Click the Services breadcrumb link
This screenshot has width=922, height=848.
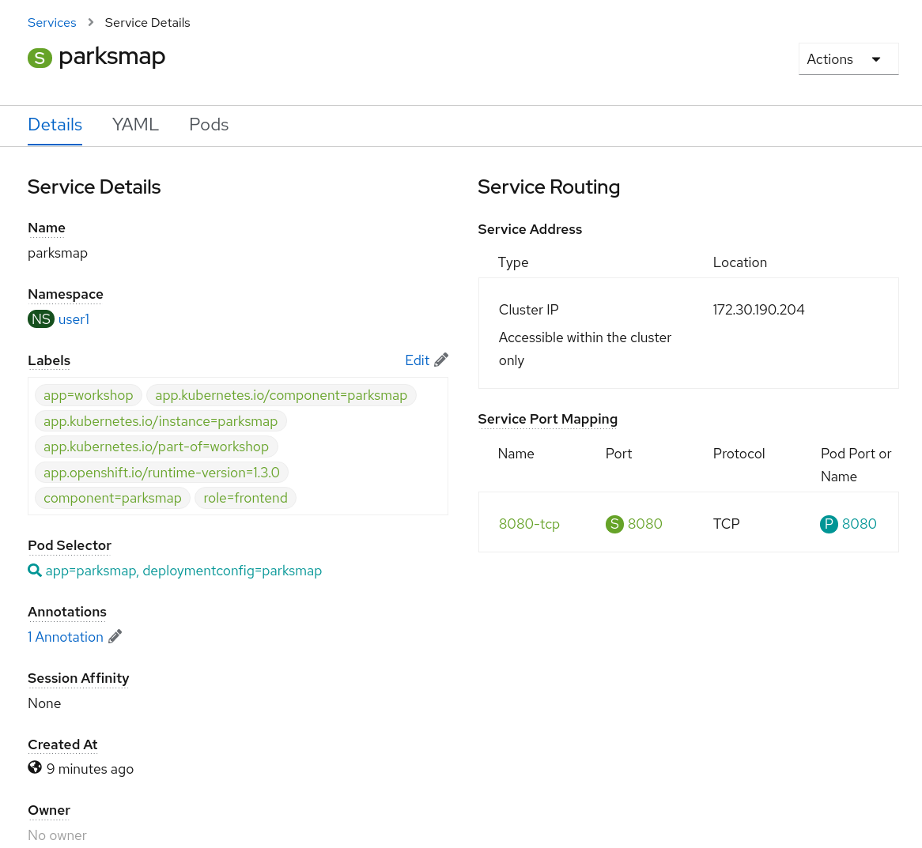(51, 22)
